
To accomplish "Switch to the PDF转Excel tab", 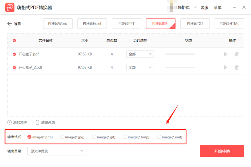I will [92, 24].
